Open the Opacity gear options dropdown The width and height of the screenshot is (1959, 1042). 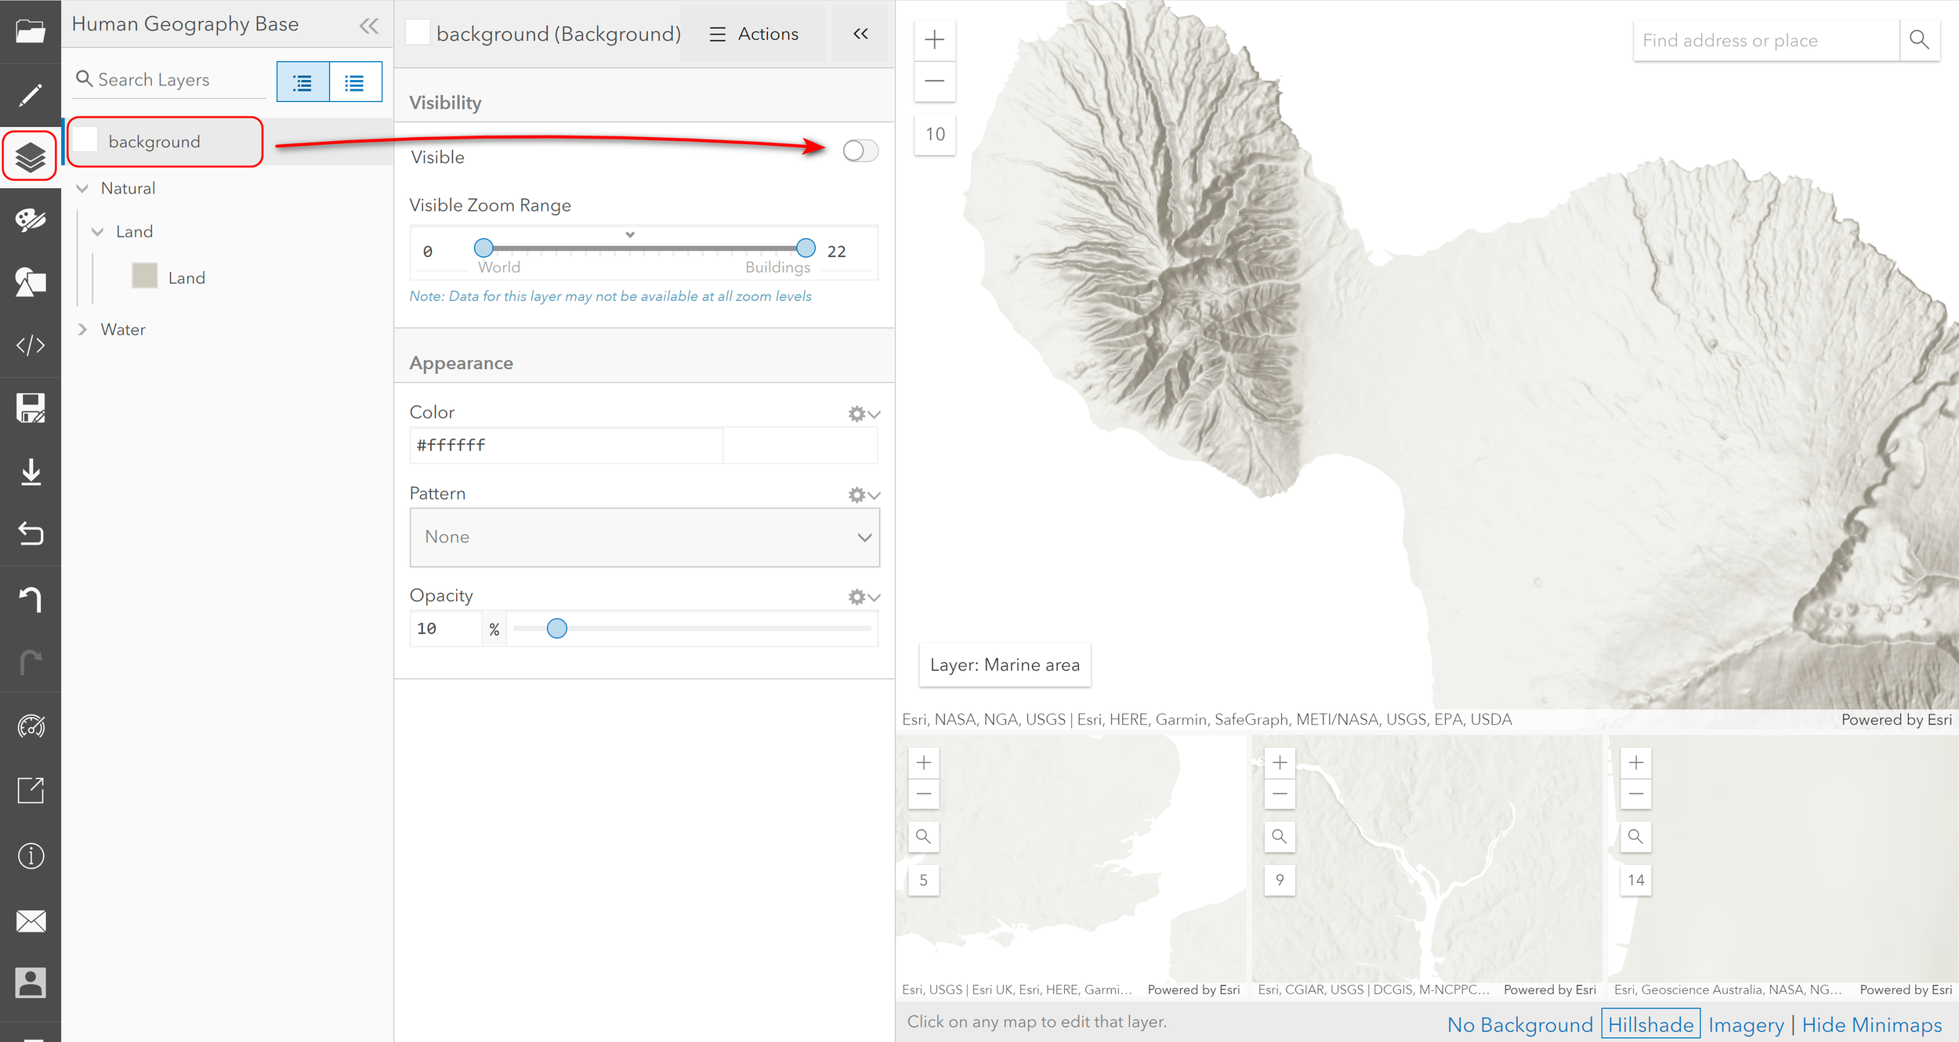(864, 597)
